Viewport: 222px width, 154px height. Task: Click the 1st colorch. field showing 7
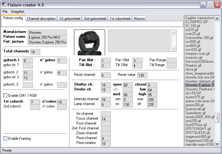(35, 102)
